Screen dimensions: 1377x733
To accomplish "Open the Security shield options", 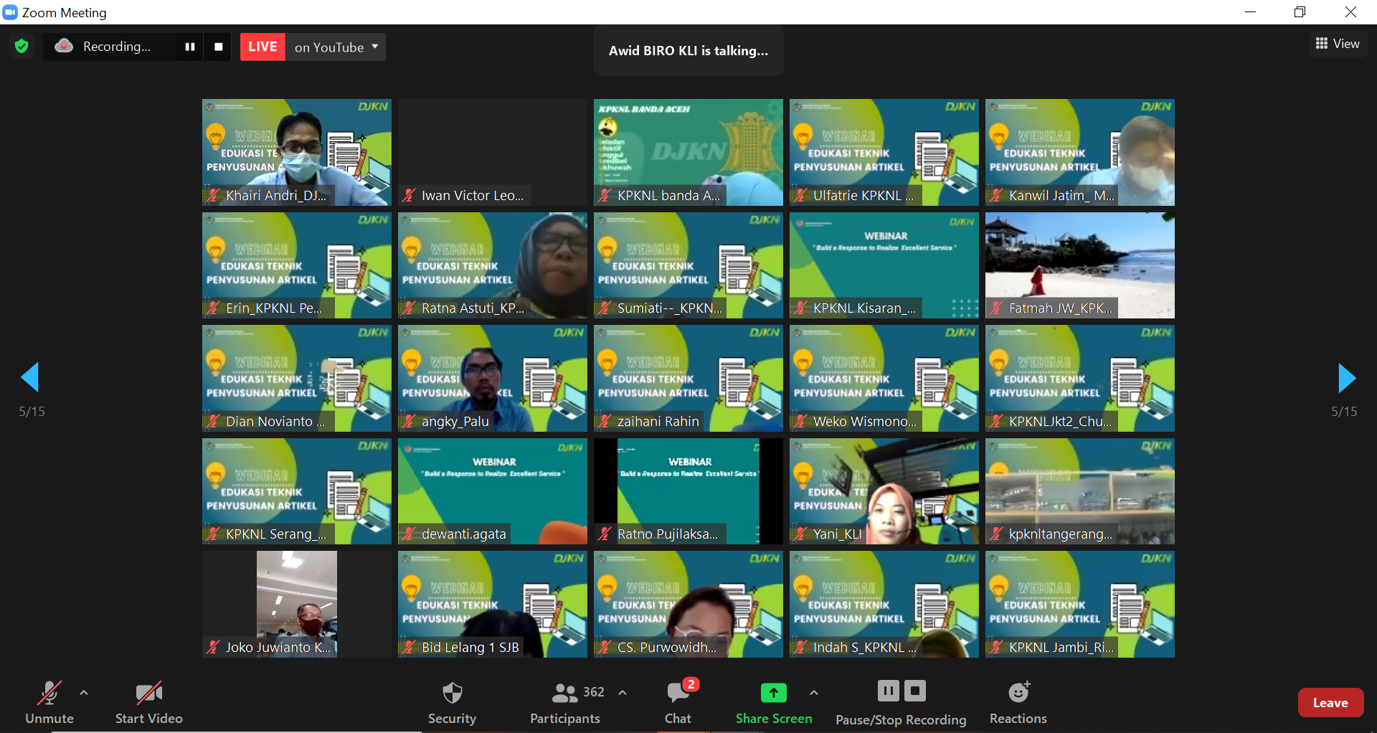I will pos(452,702).
